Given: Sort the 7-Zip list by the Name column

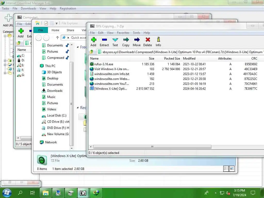Looking at the screenshot, I should tap(109, 59).
